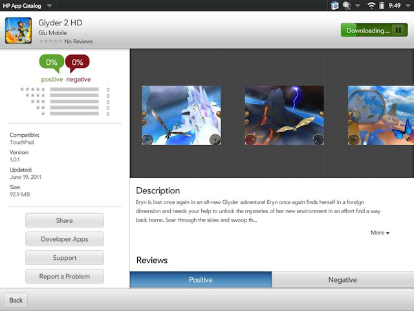Viewport: 414px width, 311px height.
Task: Select the five-star rating row
Action: coord(65,89)
